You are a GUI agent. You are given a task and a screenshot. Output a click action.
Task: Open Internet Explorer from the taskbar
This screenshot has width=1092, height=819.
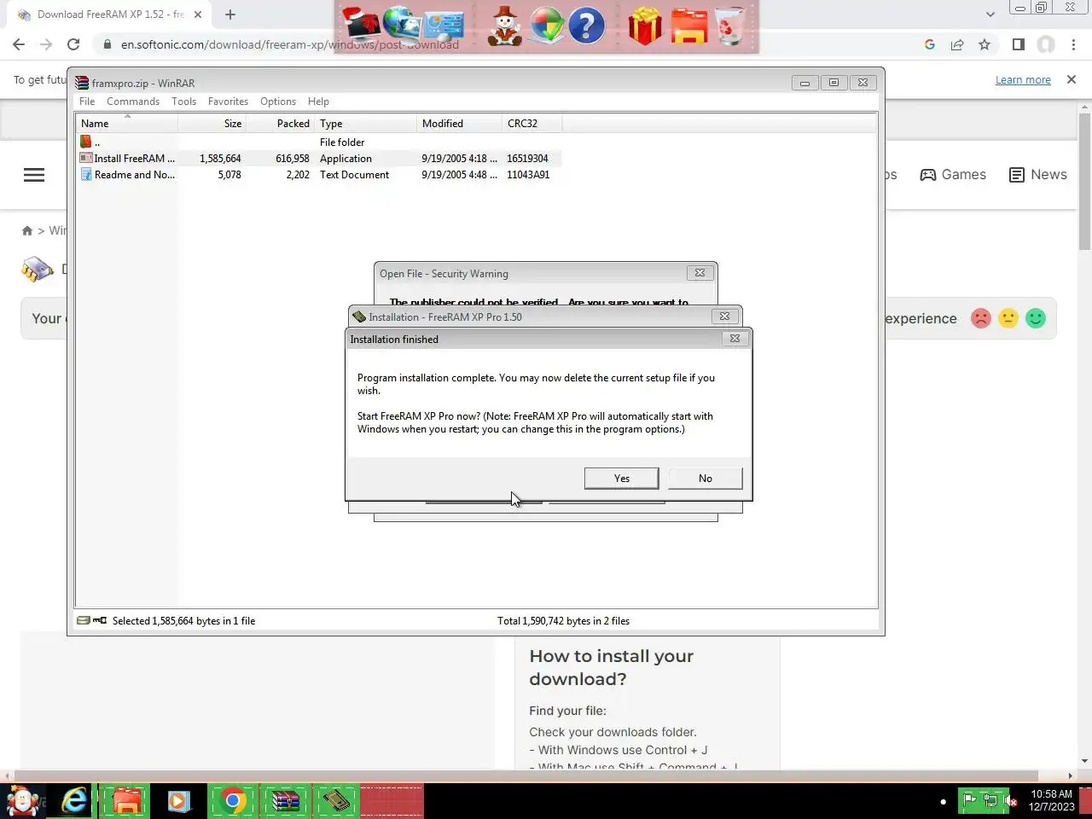click(75, 801)
